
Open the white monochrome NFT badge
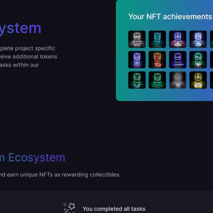tap(137, 39)
